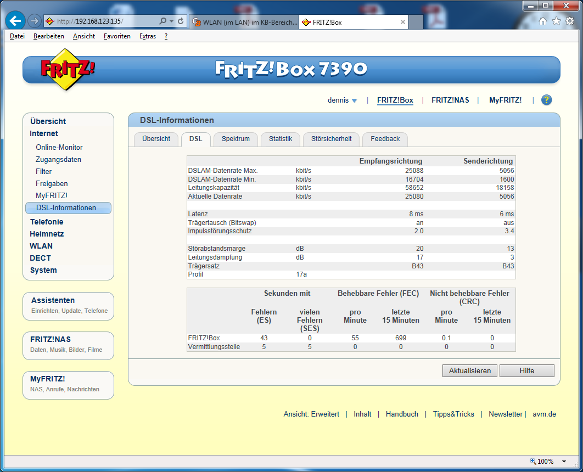This screenshot has height=472, width=583.
Task: Click the Hilfe button
Action: pos(527,370)
